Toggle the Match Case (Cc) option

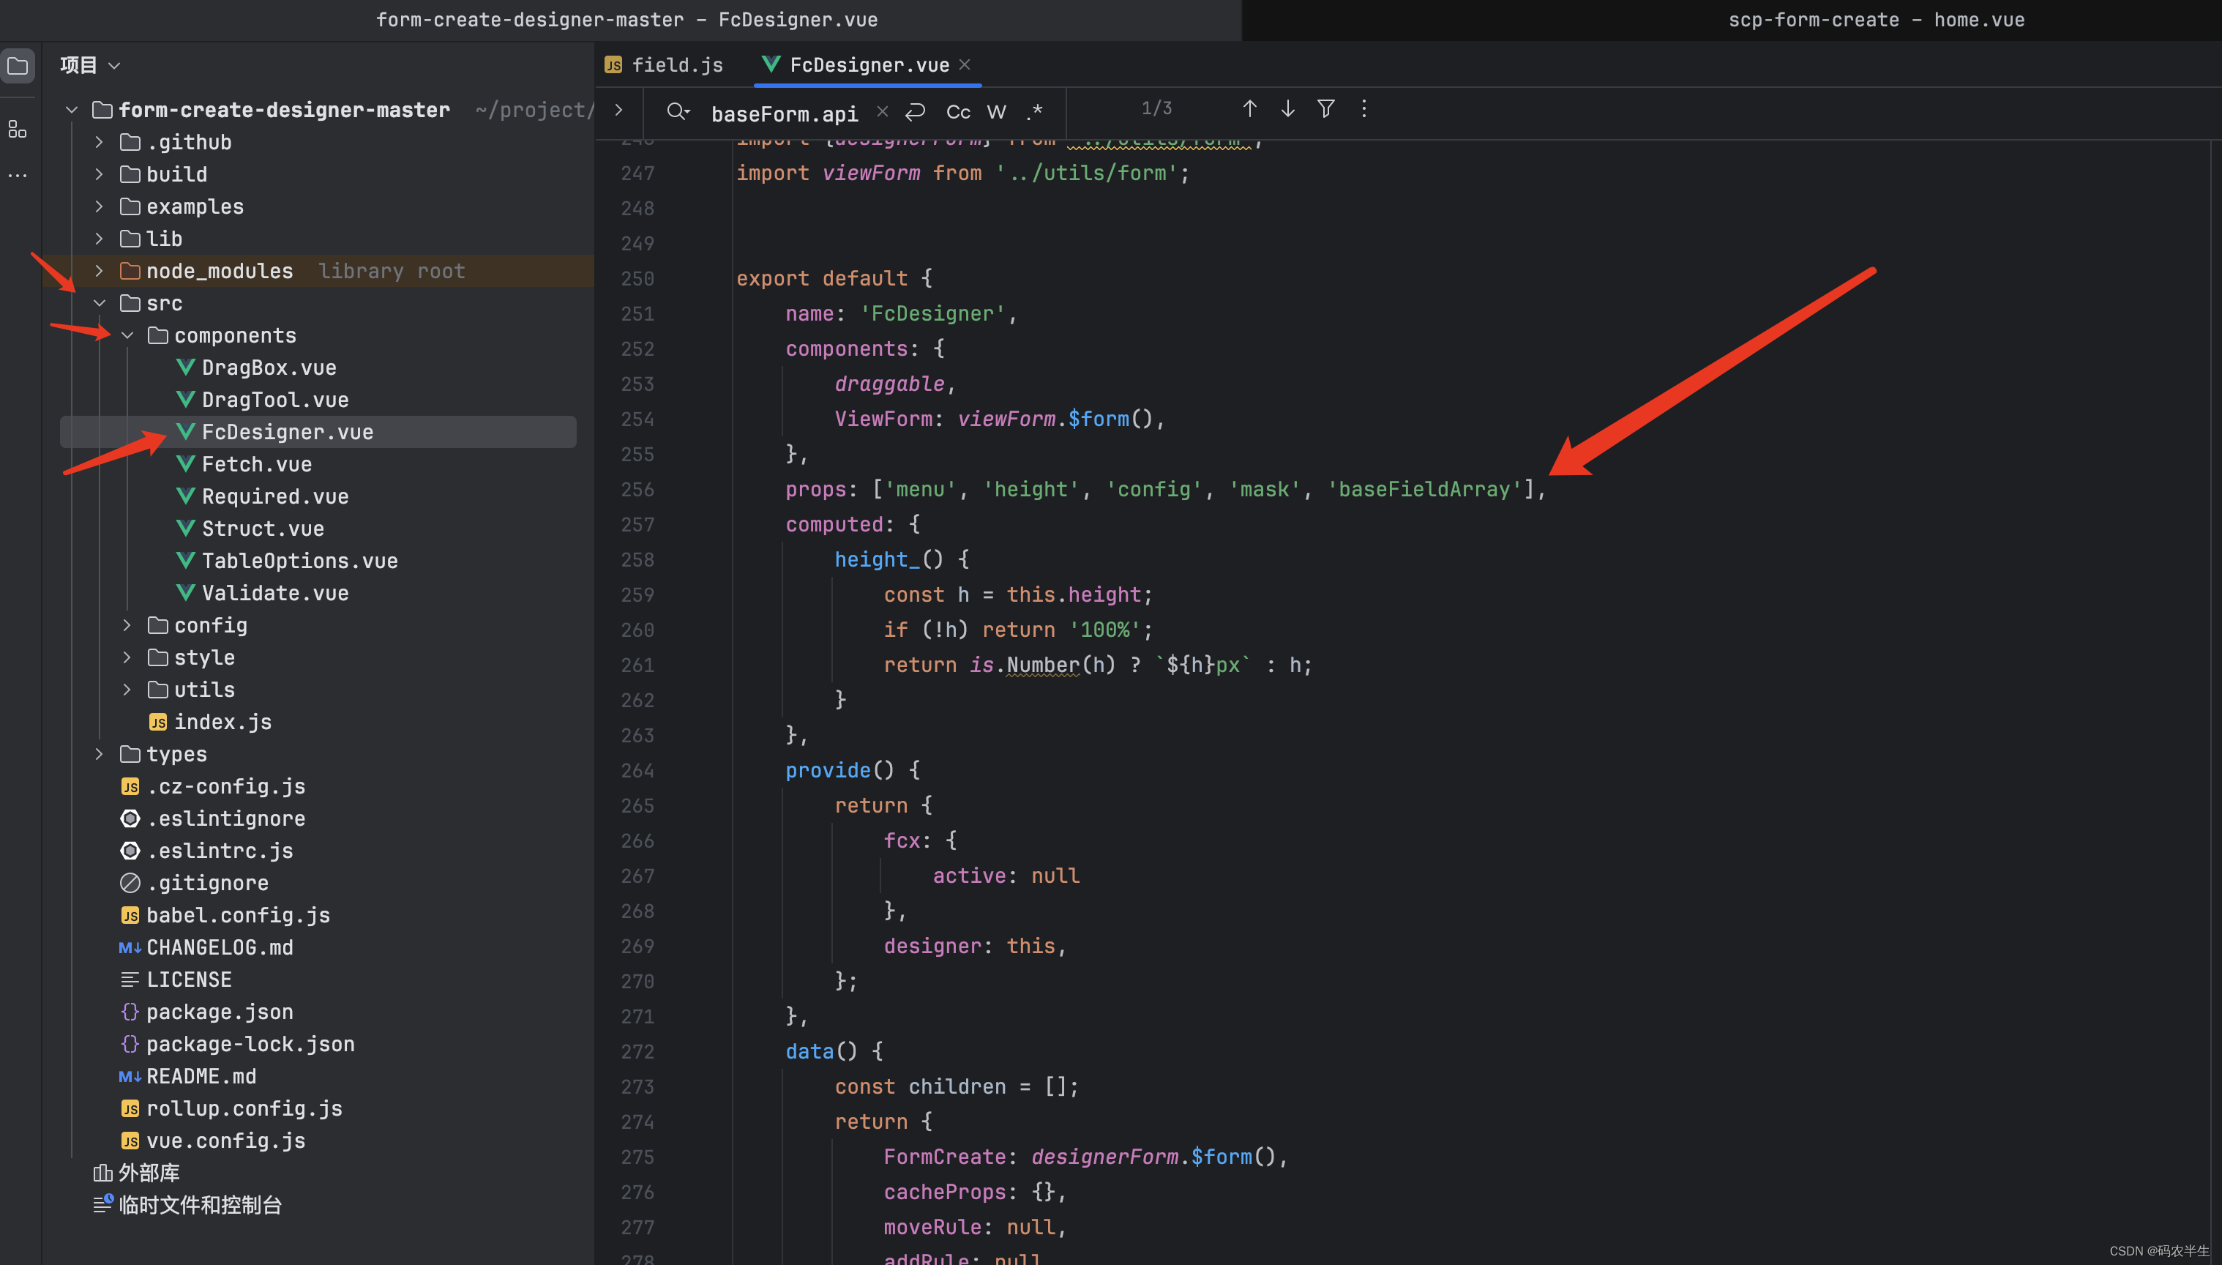coord(958,112)
